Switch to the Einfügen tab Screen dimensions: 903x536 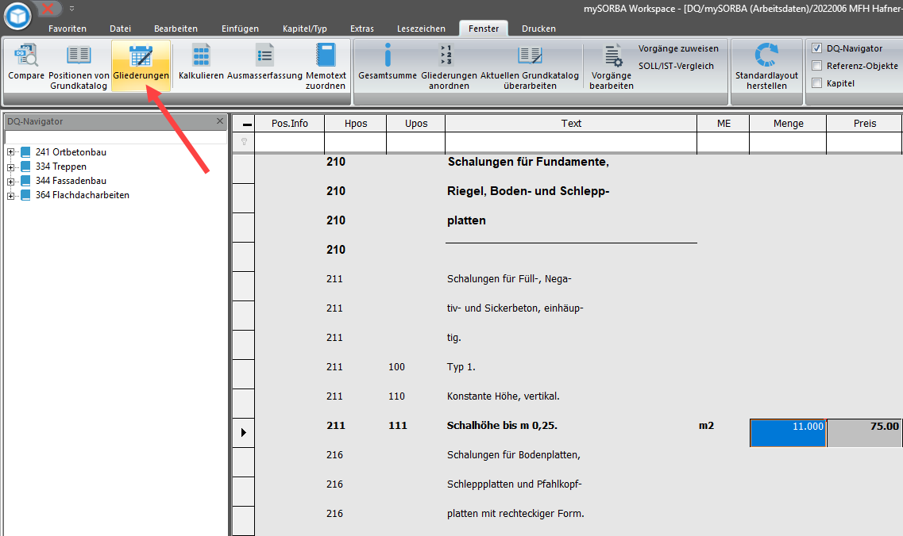(240, 29)
